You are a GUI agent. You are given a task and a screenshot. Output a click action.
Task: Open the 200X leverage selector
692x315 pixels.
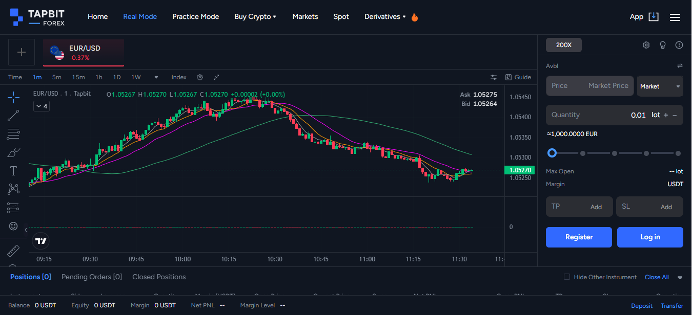564,45
